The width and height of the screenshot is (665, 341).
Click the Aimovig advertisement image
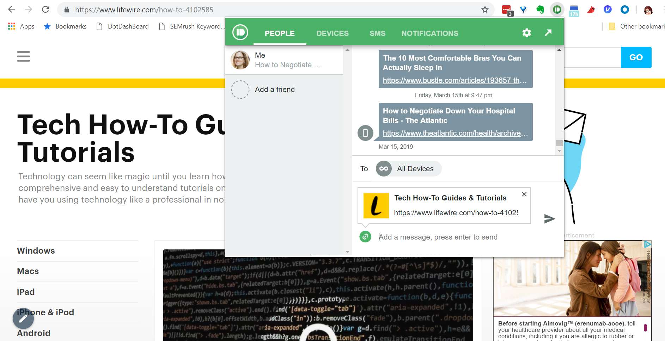(572, 278)
